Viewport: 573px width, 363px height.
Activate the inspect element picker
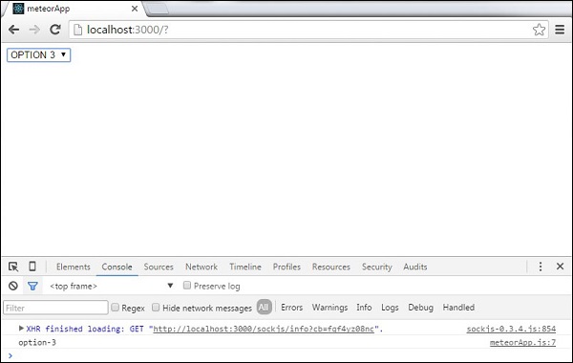click(x=13, y=267)
